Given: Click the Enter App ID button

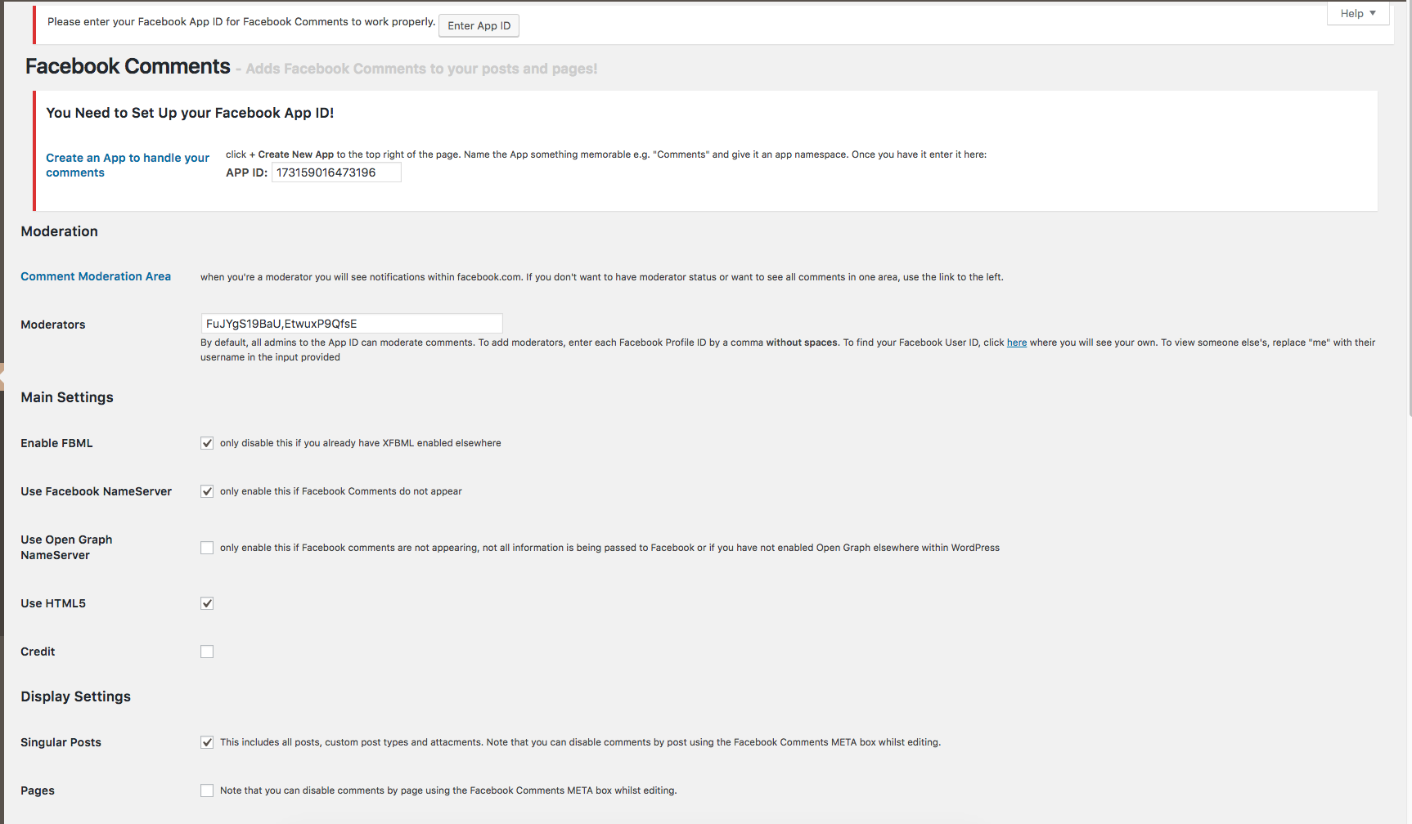Looking at the screenshot, I should point(479,26).
